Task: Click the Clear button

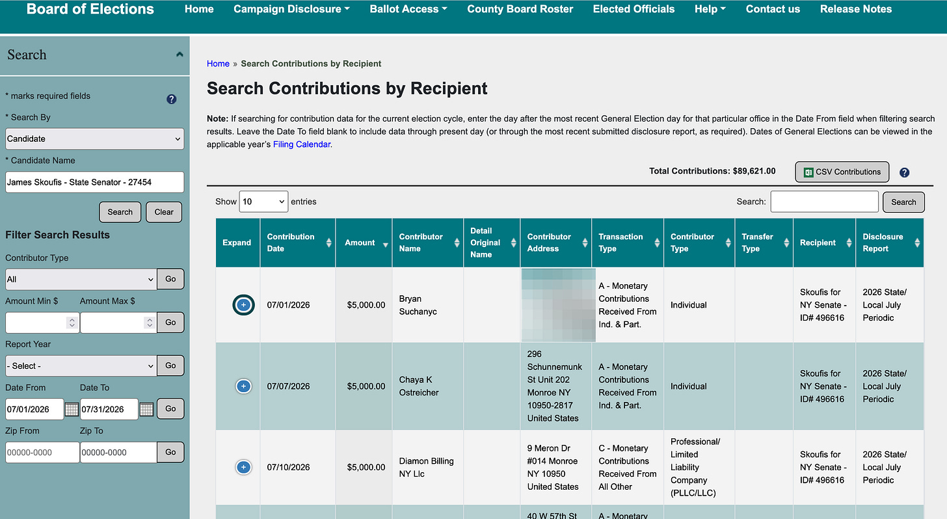Action: pos(164,212)
